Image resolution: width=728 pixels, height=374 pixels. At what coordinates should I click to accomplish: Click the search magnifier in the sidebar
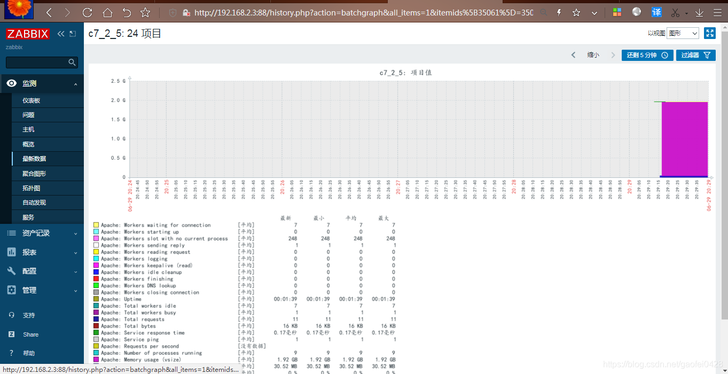(x=72, y=63)
